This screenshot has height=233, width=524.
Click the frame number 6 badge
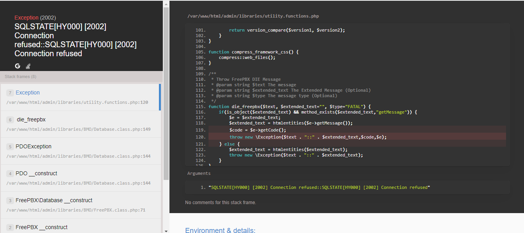click(x=10, y=120)
